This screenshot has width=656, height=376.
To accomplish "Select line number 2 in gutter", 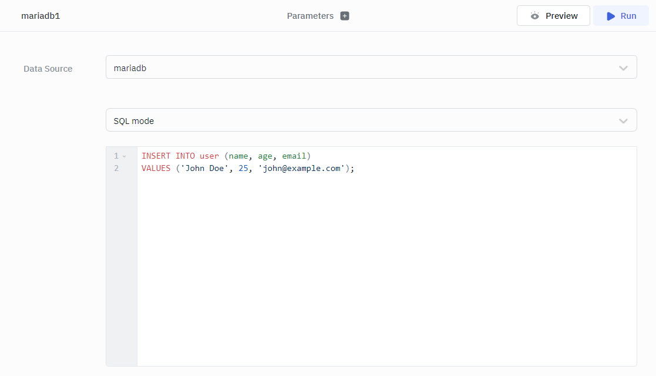I will [116, 169].
